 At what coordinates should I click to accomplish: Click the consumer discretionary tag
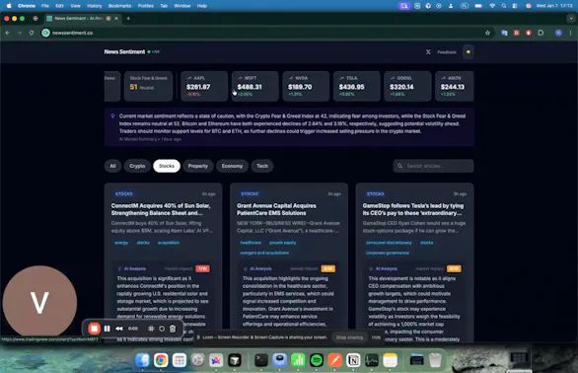coord(389,243)
